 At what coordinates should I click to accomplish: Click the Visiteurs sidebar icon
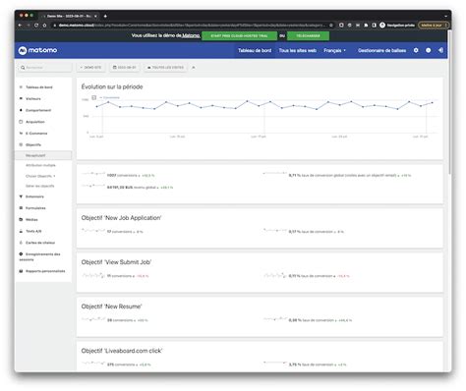coord(21,98)
